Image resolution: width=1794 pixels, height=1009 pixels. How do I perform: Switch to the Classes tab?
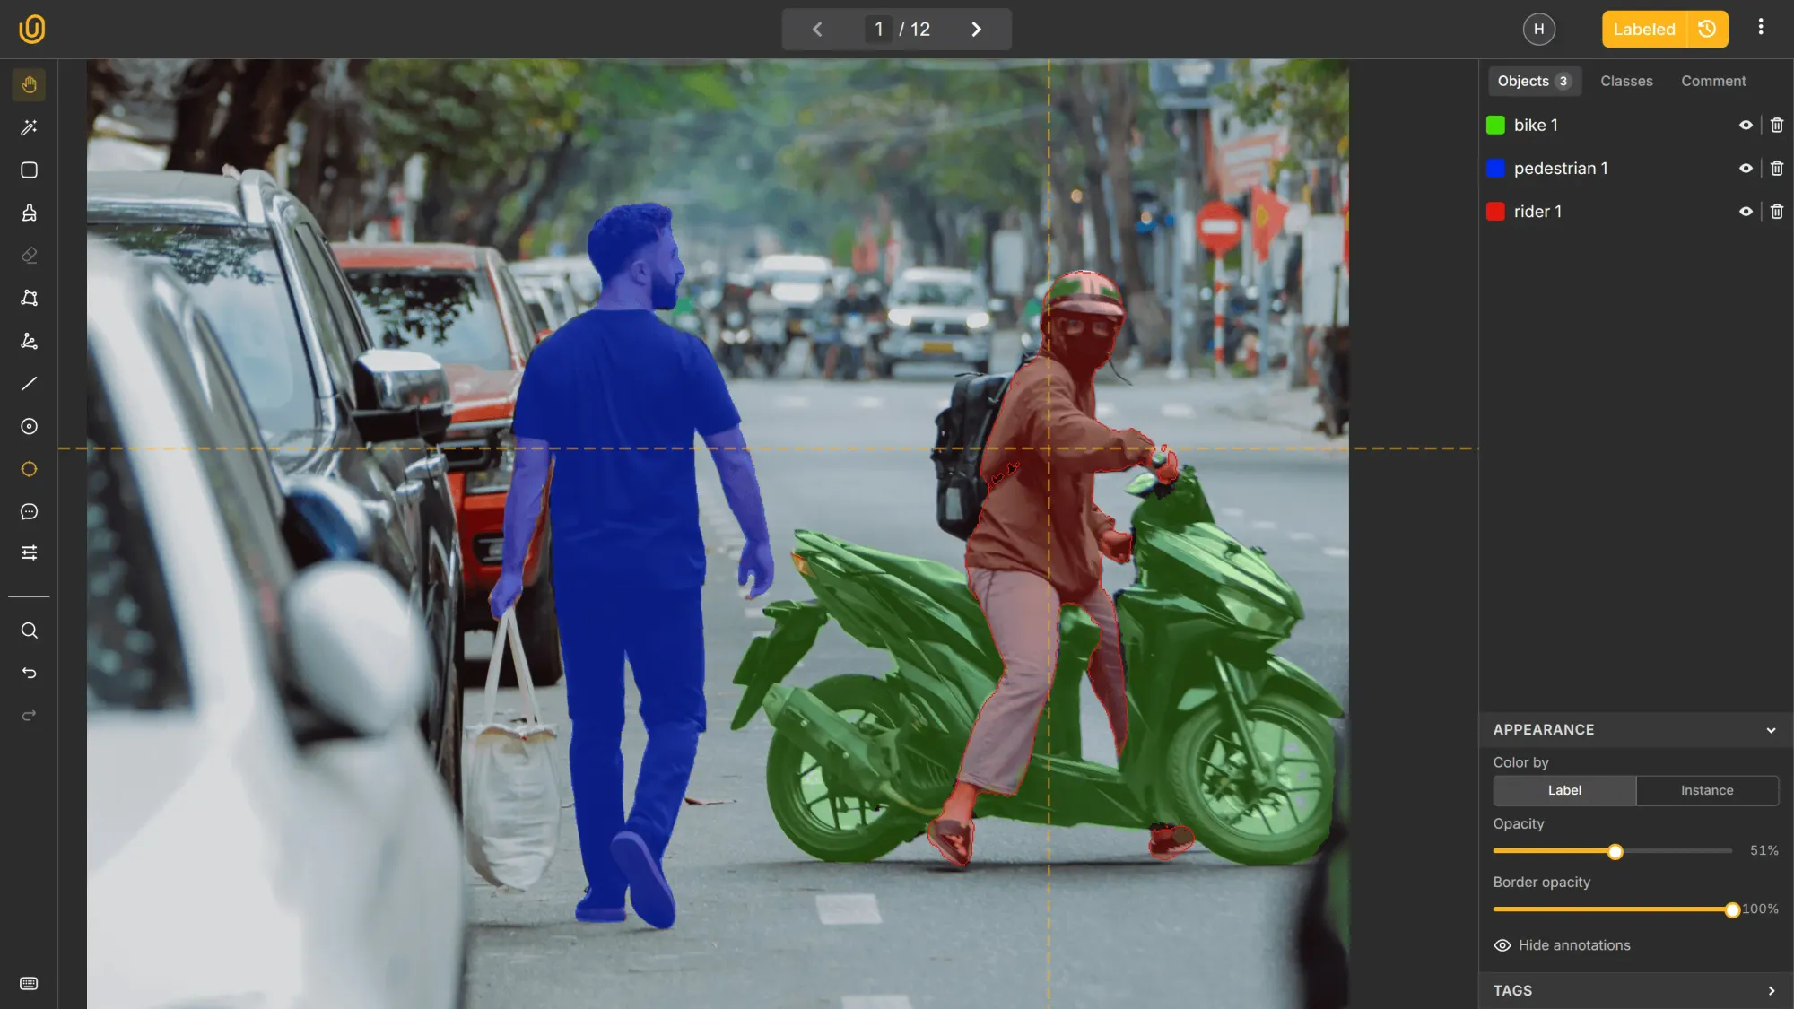click(x=1626, y=81)
